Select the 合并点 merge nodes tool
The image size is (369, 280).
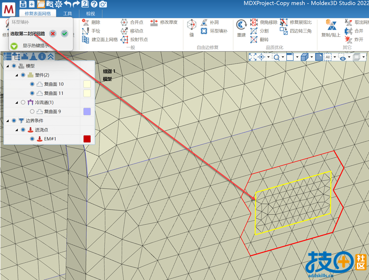[x=132, y=23]
